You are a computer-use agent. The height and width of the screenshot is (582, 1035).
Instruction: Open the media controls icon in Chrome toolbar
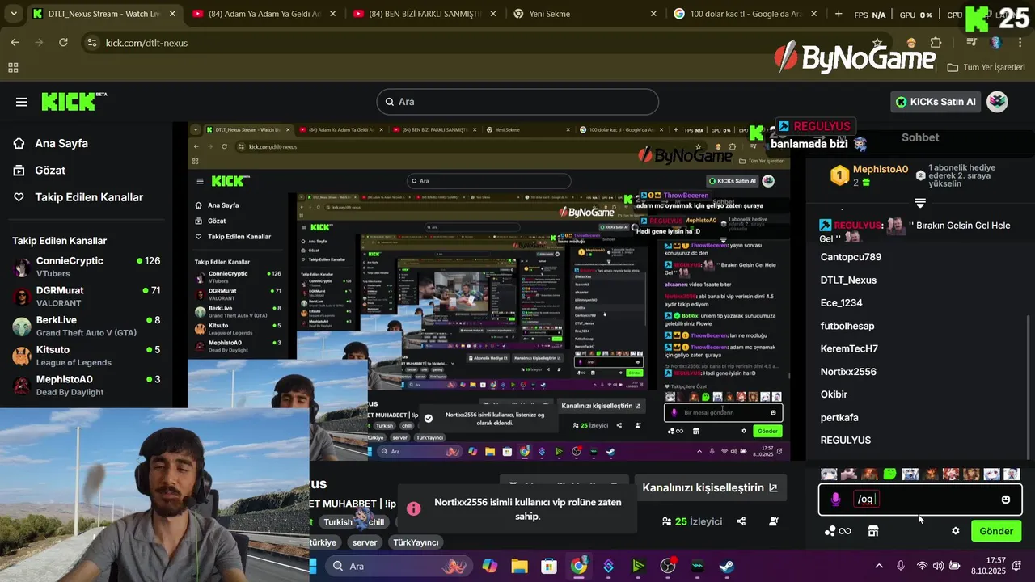(x=972, y=43)
